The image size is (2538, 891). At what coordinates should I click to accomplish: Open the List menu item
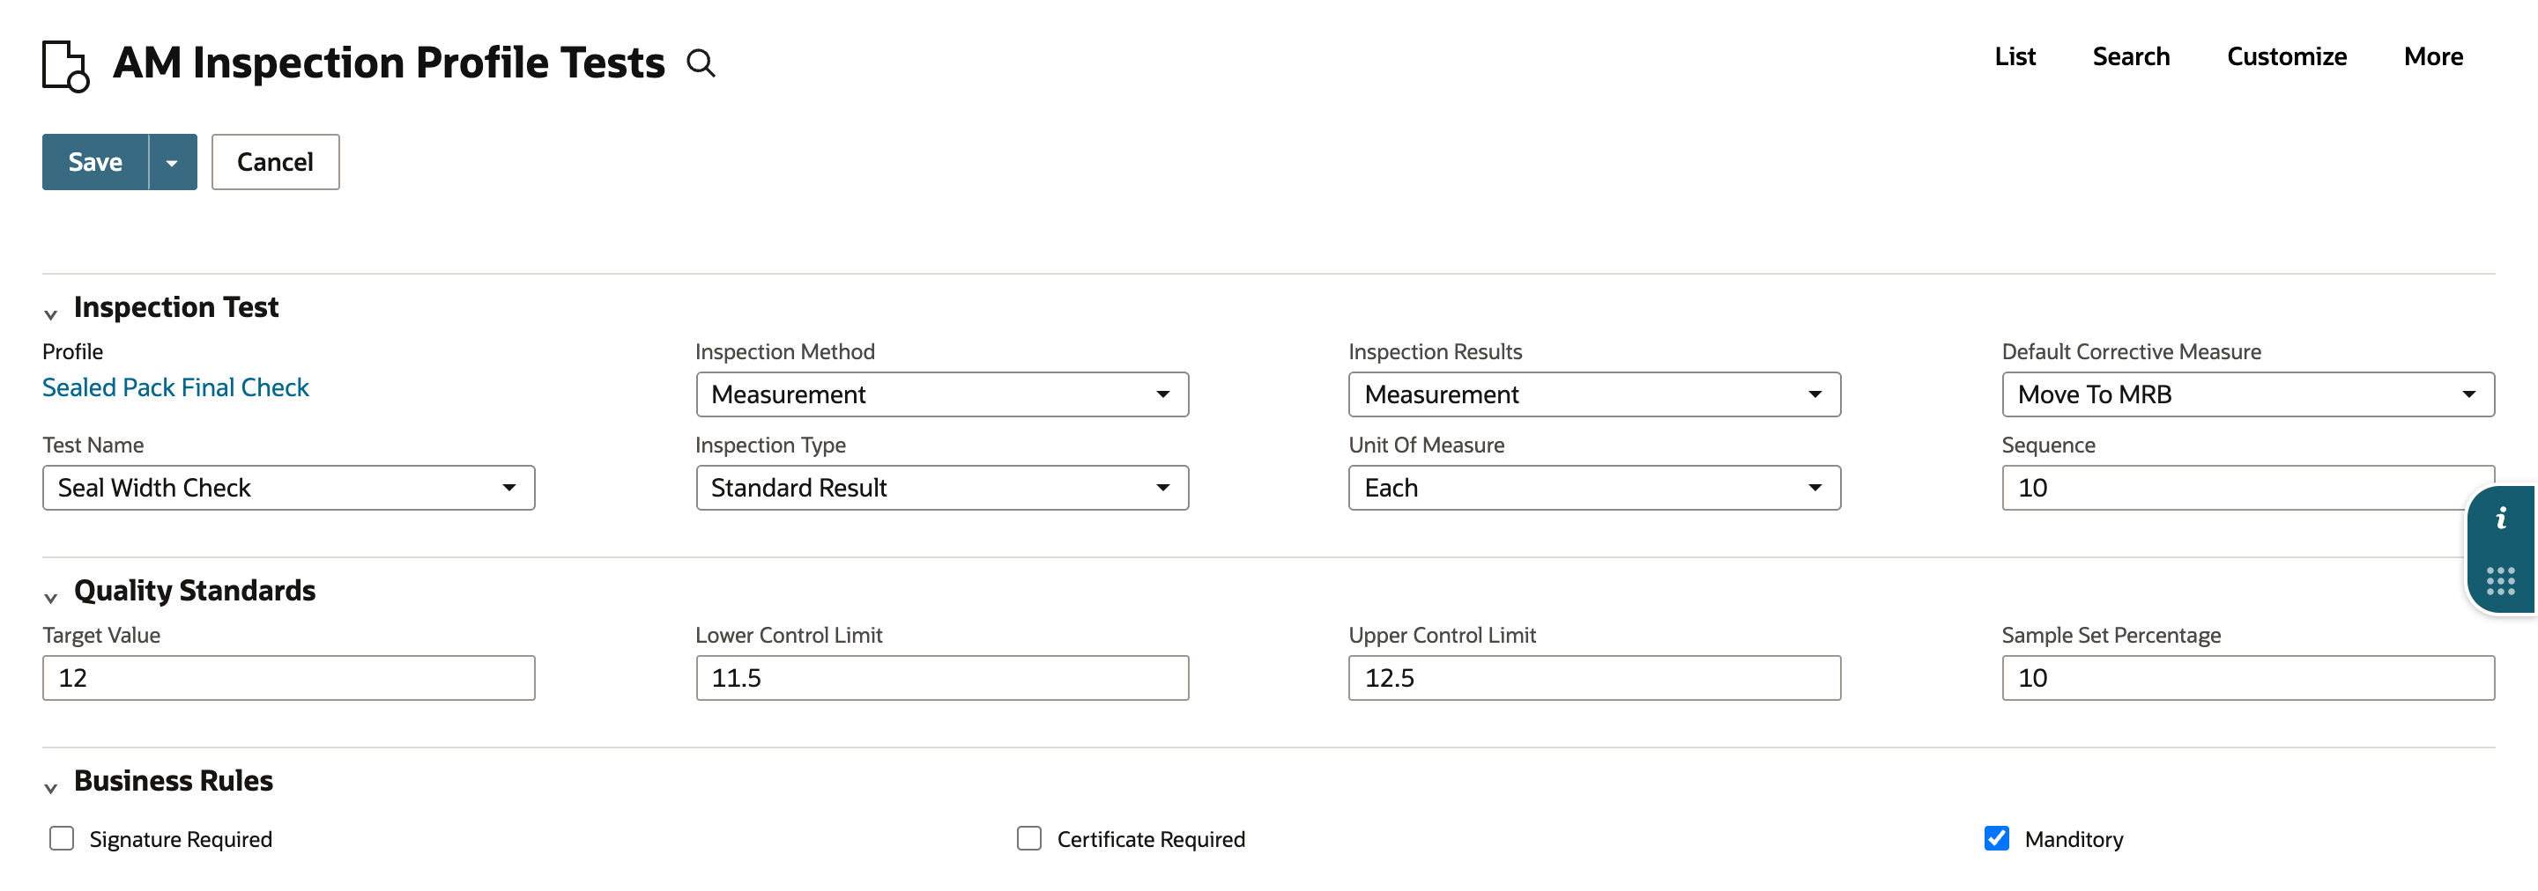pos(2015,57)
